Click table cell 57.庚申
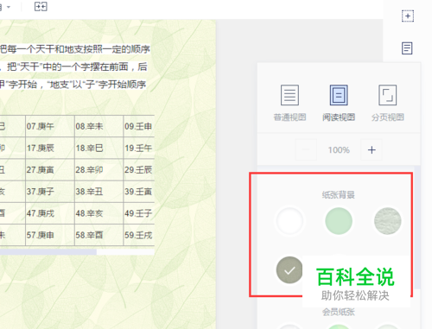 click(x=50, y=235)
